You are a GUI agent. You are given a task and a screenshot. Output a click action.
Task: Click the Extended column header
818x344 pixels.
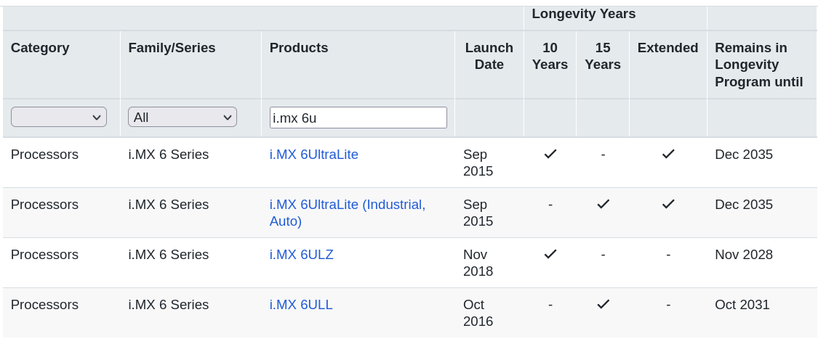pos(667,48)
